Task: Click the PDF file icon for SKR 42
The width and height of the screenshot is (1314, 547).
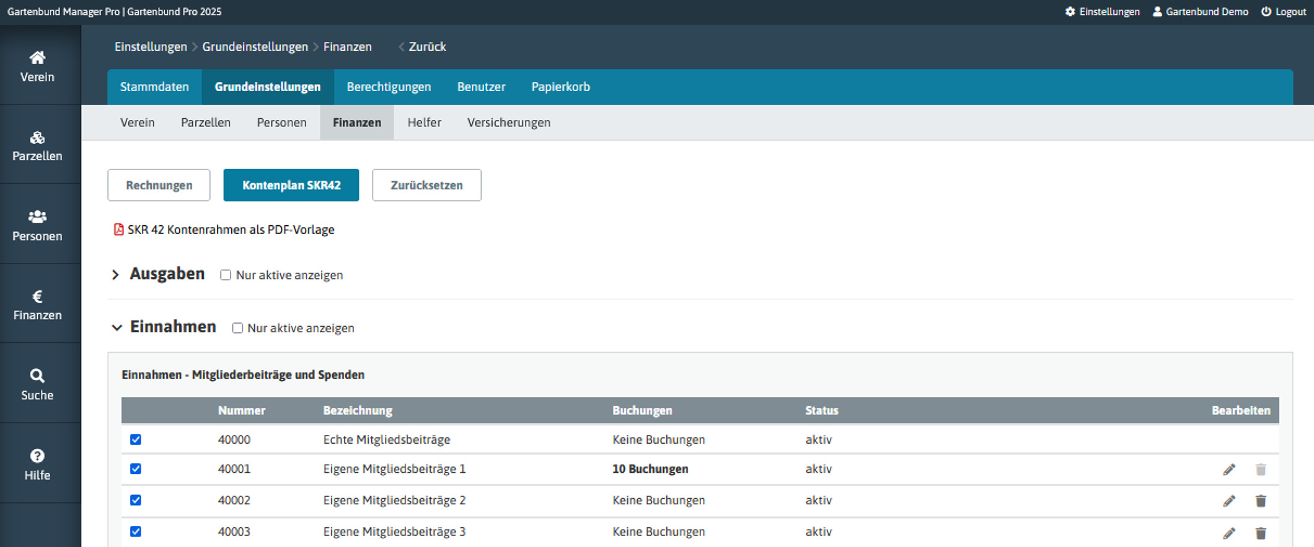Action: (118, 230)
